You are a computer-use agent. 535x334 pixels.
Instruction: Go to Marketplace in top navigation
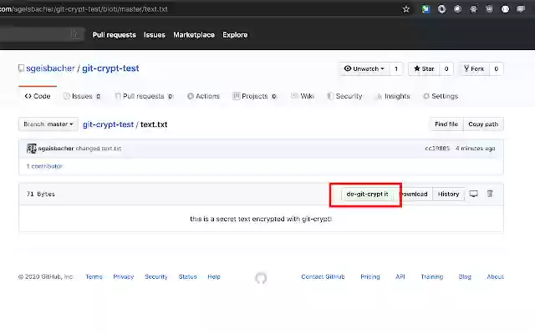point(194,35)
